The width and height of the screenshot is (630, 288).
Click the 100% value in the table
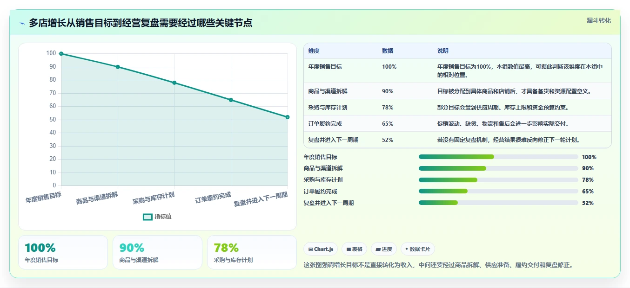tap(389, 67)
